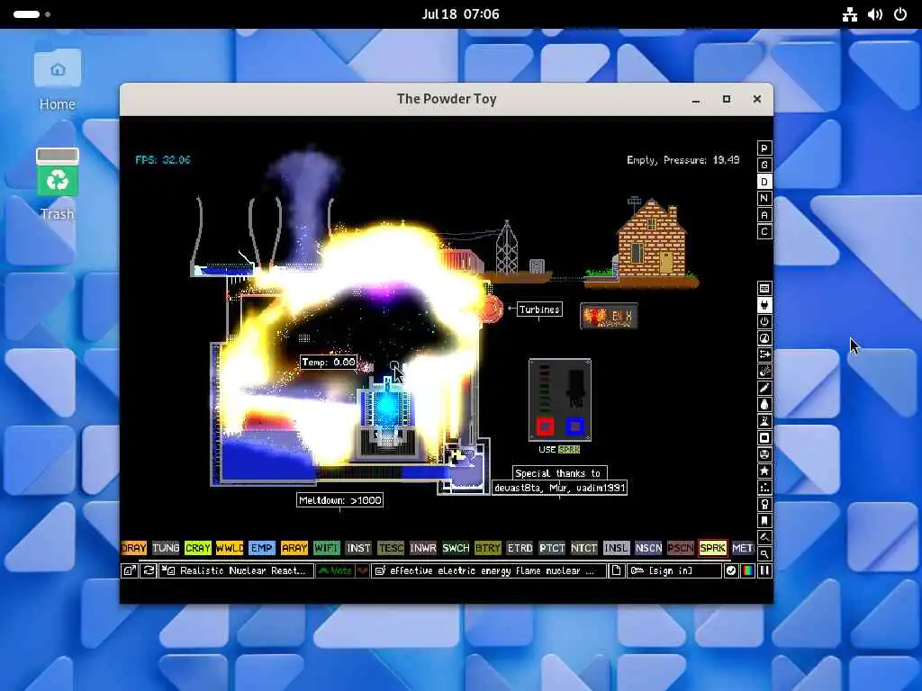Select the BTRY element
This screenshot has width=922, height=691.
pyautogui.click(x=487, y=548)
